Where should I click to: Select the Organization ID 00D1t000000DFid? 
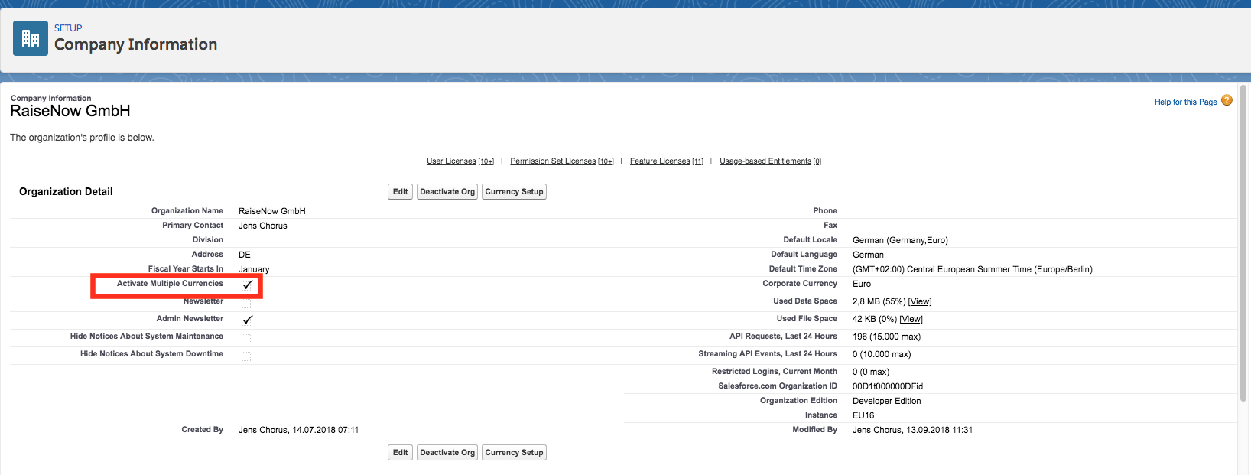[888, 386]
